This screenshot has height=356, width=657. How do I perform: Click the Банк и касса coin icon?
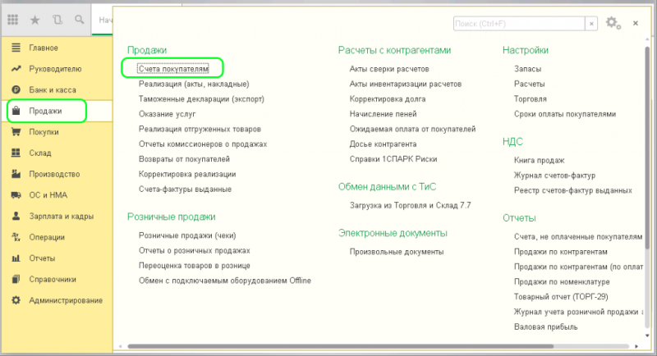tap(16, 89)
